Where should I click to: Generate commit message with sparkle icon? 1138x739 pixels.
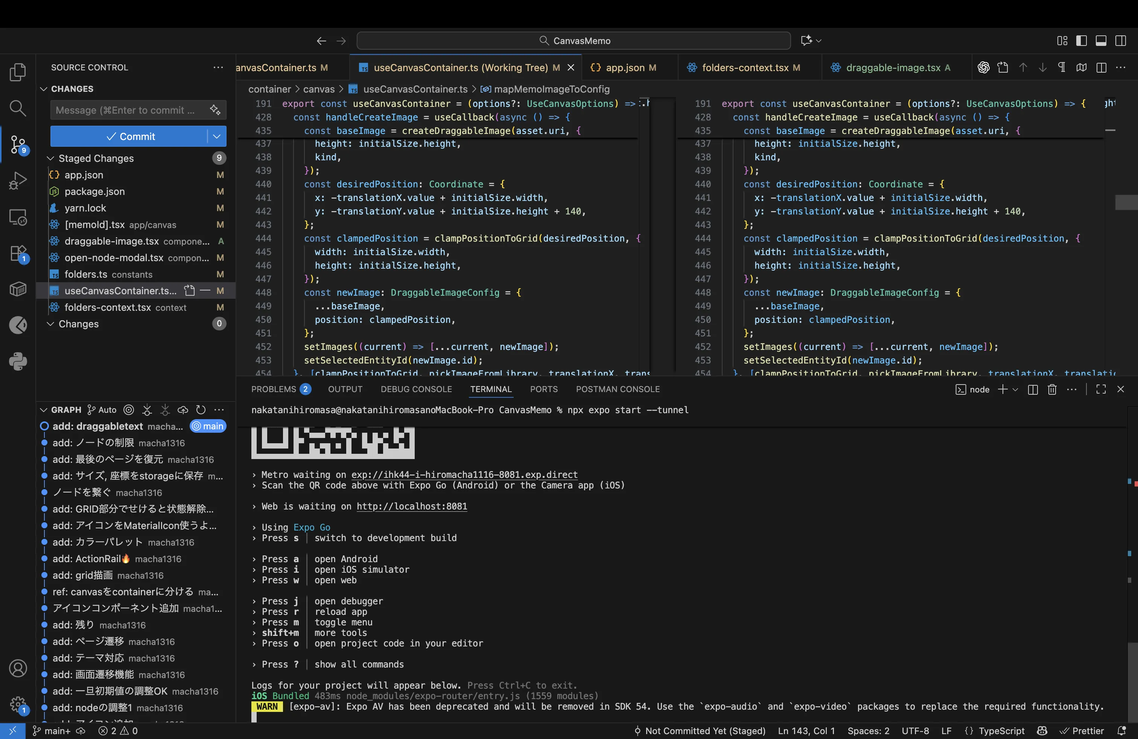[215, 110]
